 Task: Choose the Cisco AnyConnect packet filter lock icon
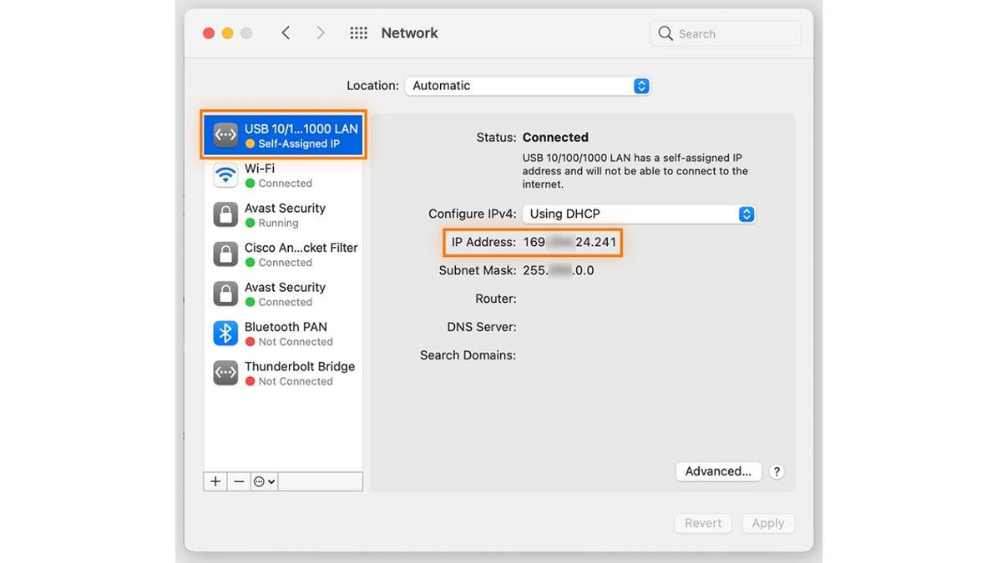[x=225, y=254]
